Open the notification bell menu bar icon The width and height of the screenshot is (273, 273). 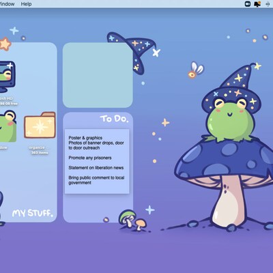pos(257,4)
